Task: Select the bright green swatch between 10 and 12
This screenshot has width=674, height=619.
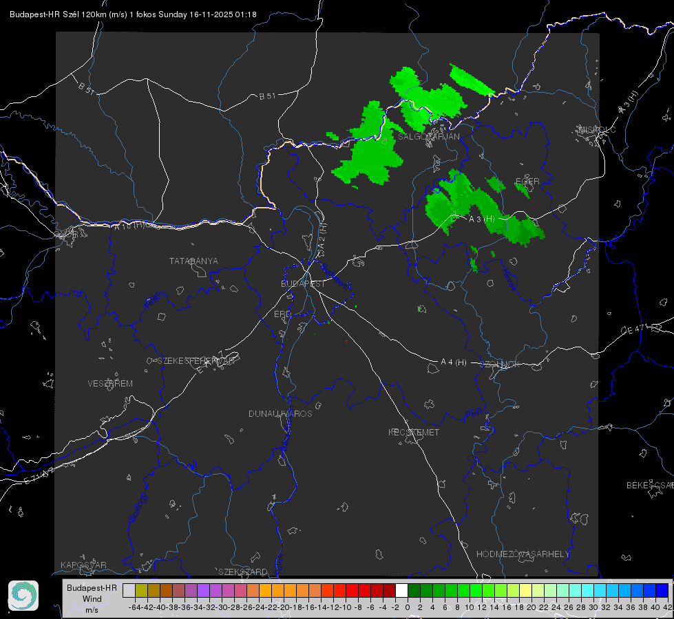Action: tap(476, 590)
